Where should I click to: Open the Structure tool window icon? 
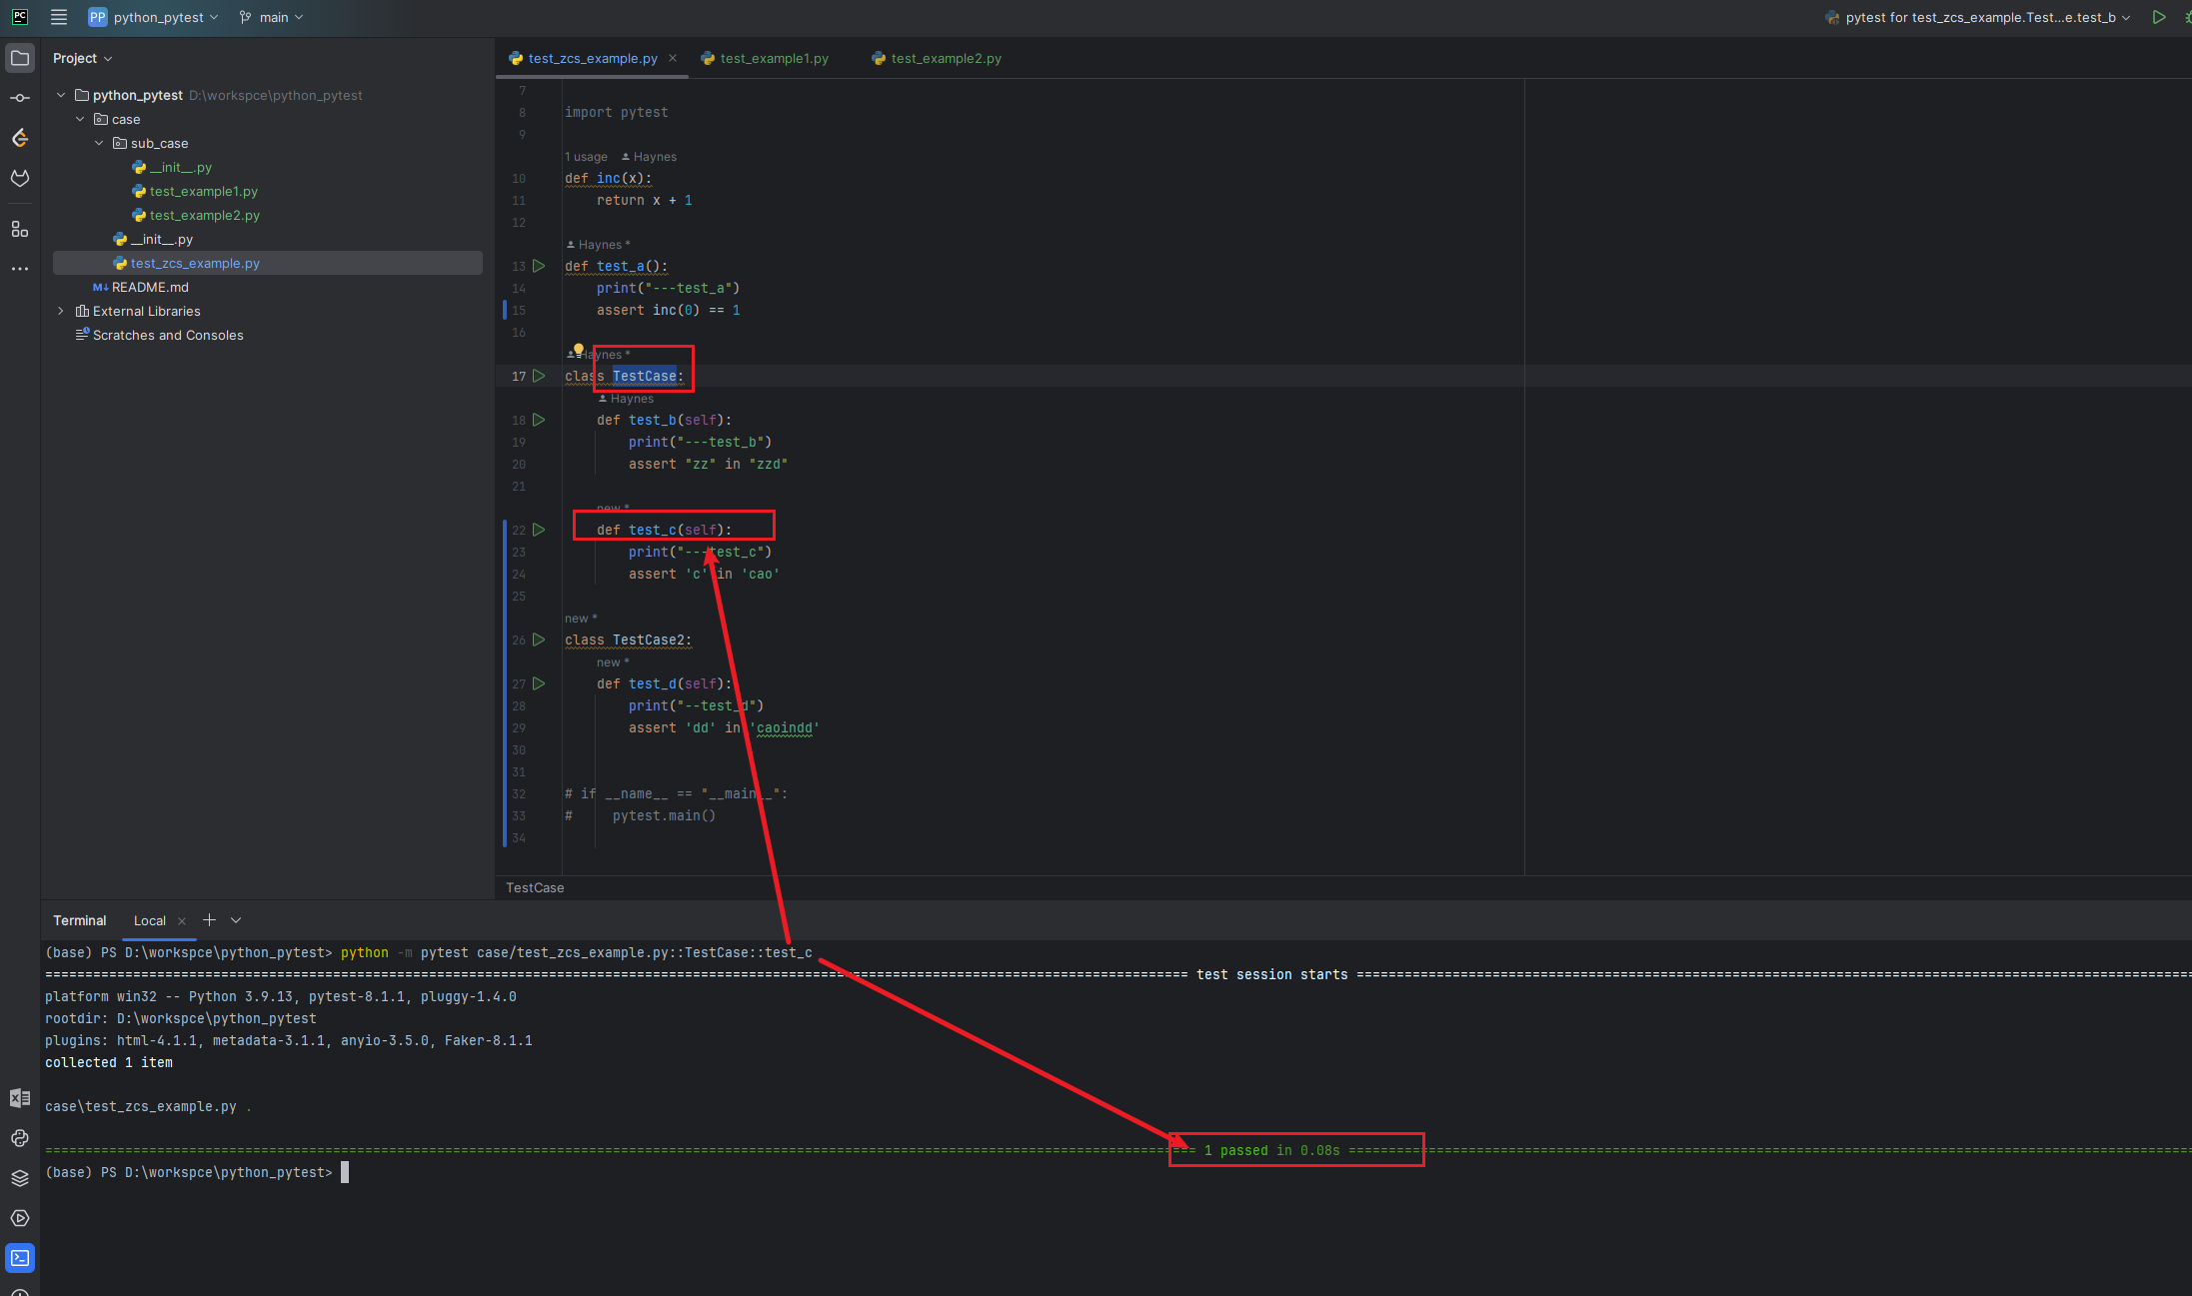coord(20,229)
